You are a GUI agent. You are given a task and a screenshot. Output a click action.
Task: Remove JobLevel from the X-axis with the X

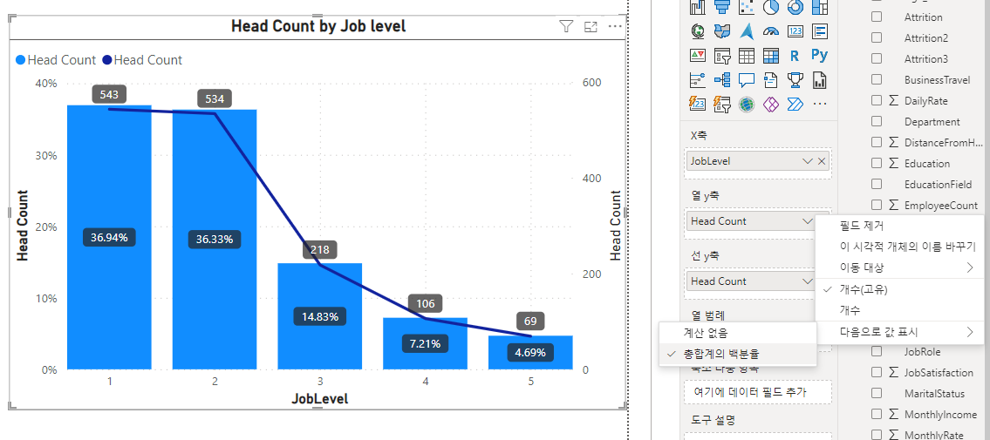tap(822, 161)
